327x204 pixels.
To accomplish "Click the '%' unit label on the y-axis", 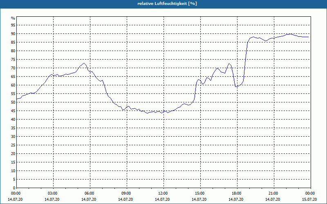I will coord(13,18).
